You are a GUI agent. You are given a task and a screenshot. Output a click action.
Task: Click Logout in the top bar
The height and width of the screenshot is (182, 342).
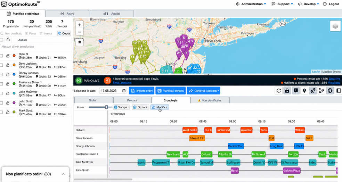331,4
